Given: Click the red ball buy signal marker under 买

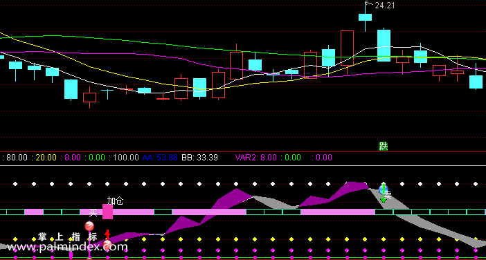Looking at the screenshot, I should click(x=89, y=225).
